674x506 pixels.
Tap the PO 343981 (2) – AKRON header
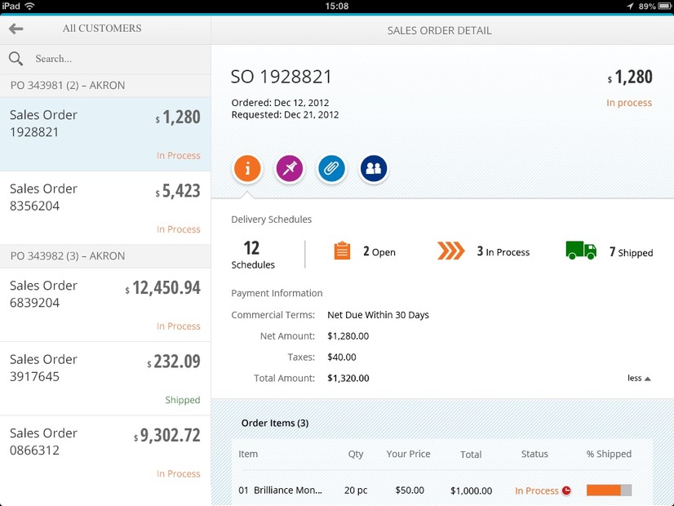(x=105, y=86)
